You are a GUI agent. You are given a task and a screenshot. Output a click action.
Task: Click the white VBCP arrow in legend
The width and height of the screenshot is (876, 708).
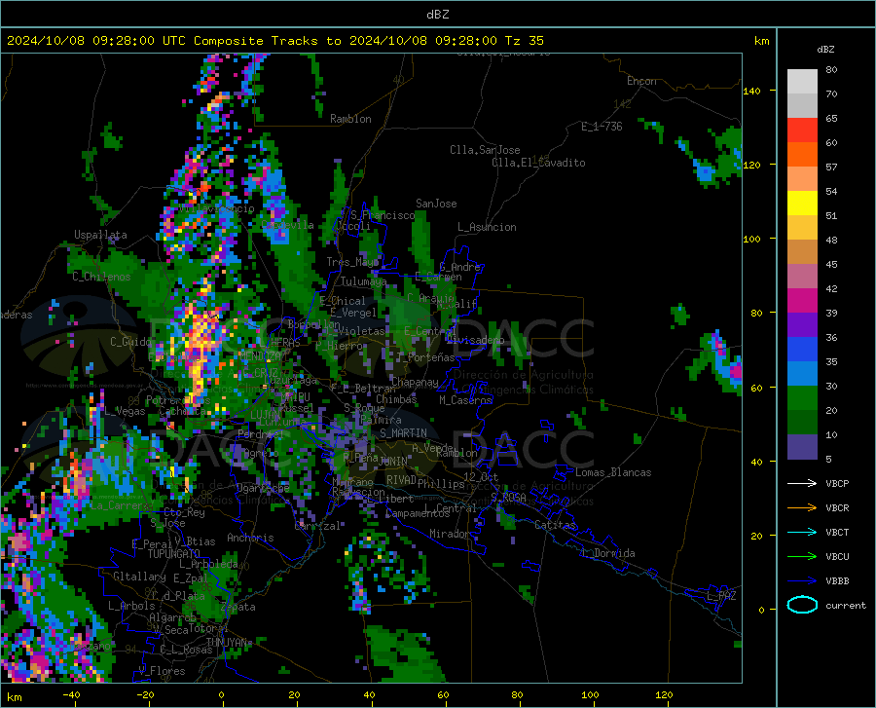802,483
